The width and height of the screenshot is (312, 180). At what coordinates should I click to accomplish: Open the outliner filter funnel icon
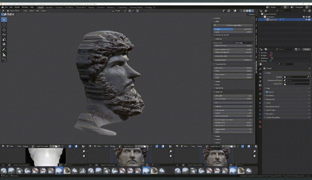[x=305, y=11]
